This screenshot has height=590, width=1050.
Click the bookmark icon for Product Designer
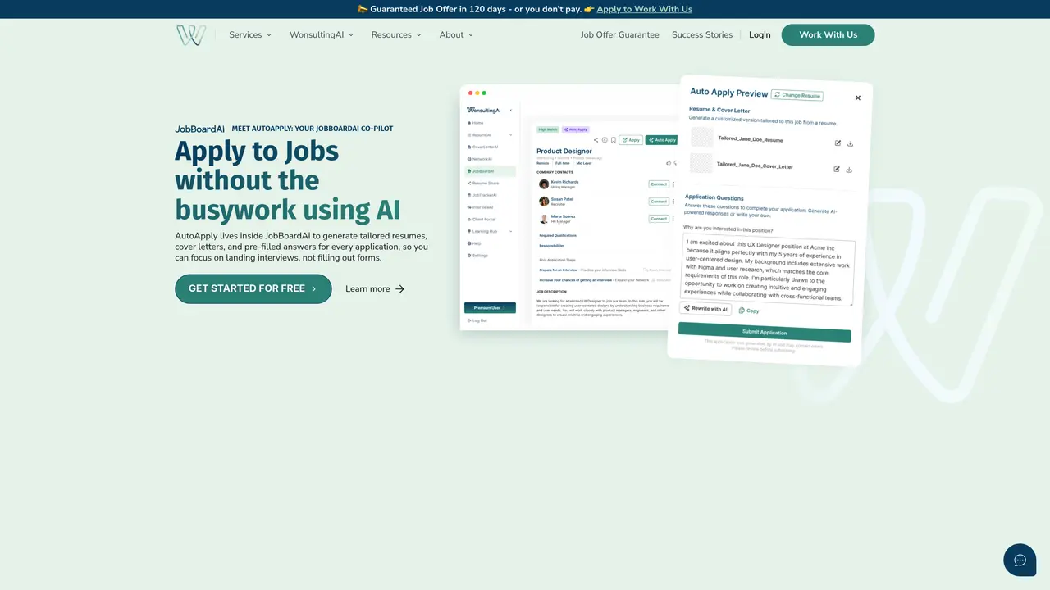point(614,140)
